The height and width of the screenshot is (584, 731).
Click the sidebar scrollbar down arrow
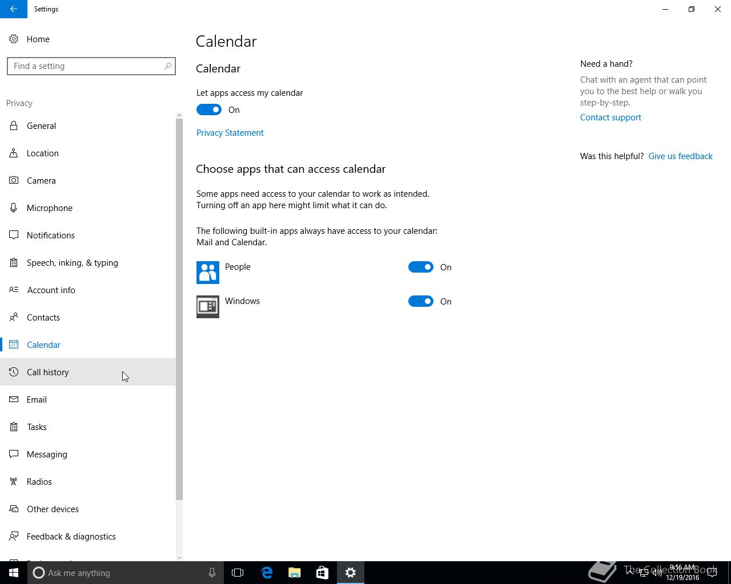tap(179, 557)
